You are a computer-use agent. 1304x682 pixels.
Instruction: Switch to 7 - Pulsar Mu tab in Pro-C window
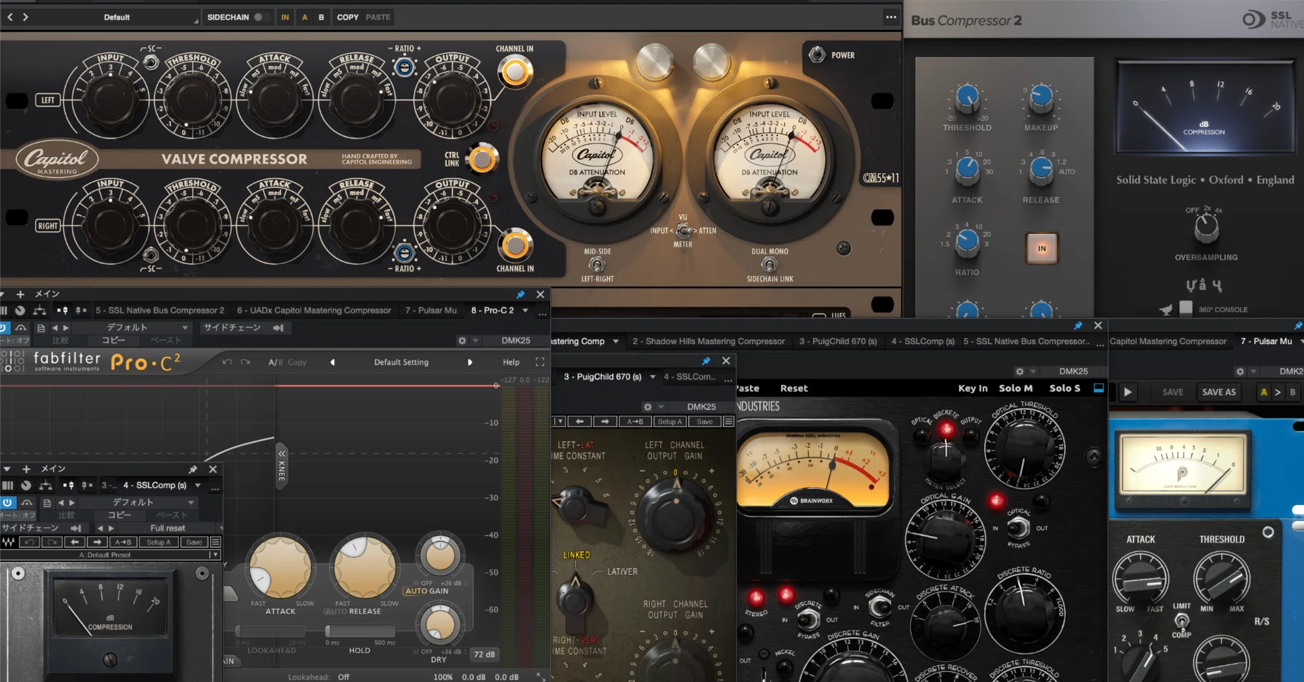[431, 311]
